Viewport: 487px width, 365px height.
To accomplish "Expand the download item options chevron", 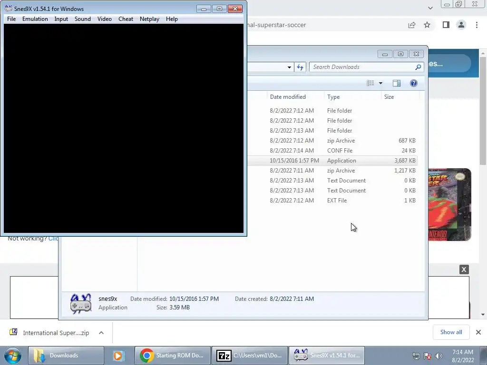I will tap(101, 333).
